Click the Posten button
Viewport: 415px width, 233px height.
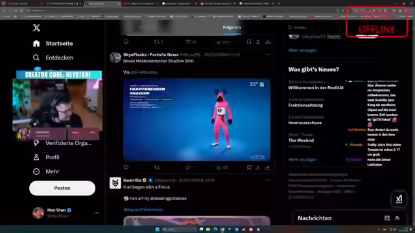point(62,188)
